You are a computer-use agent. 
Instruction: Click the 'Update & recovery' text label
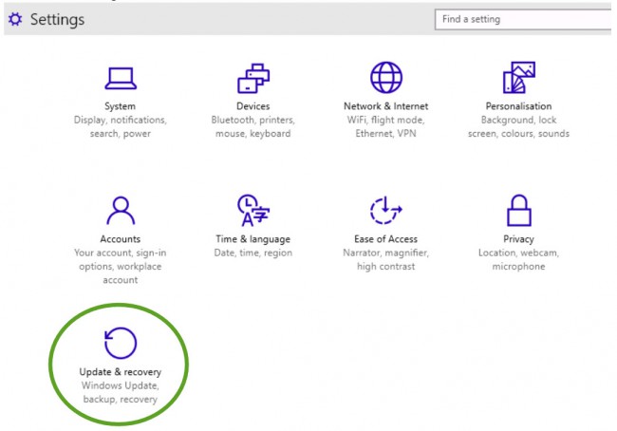tap(120, 371)
